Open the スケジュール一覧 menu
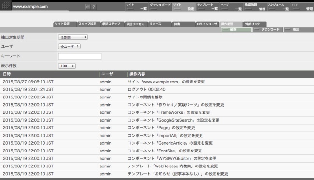314x180 pixels. pyautogui.click(x=279, y=7)
